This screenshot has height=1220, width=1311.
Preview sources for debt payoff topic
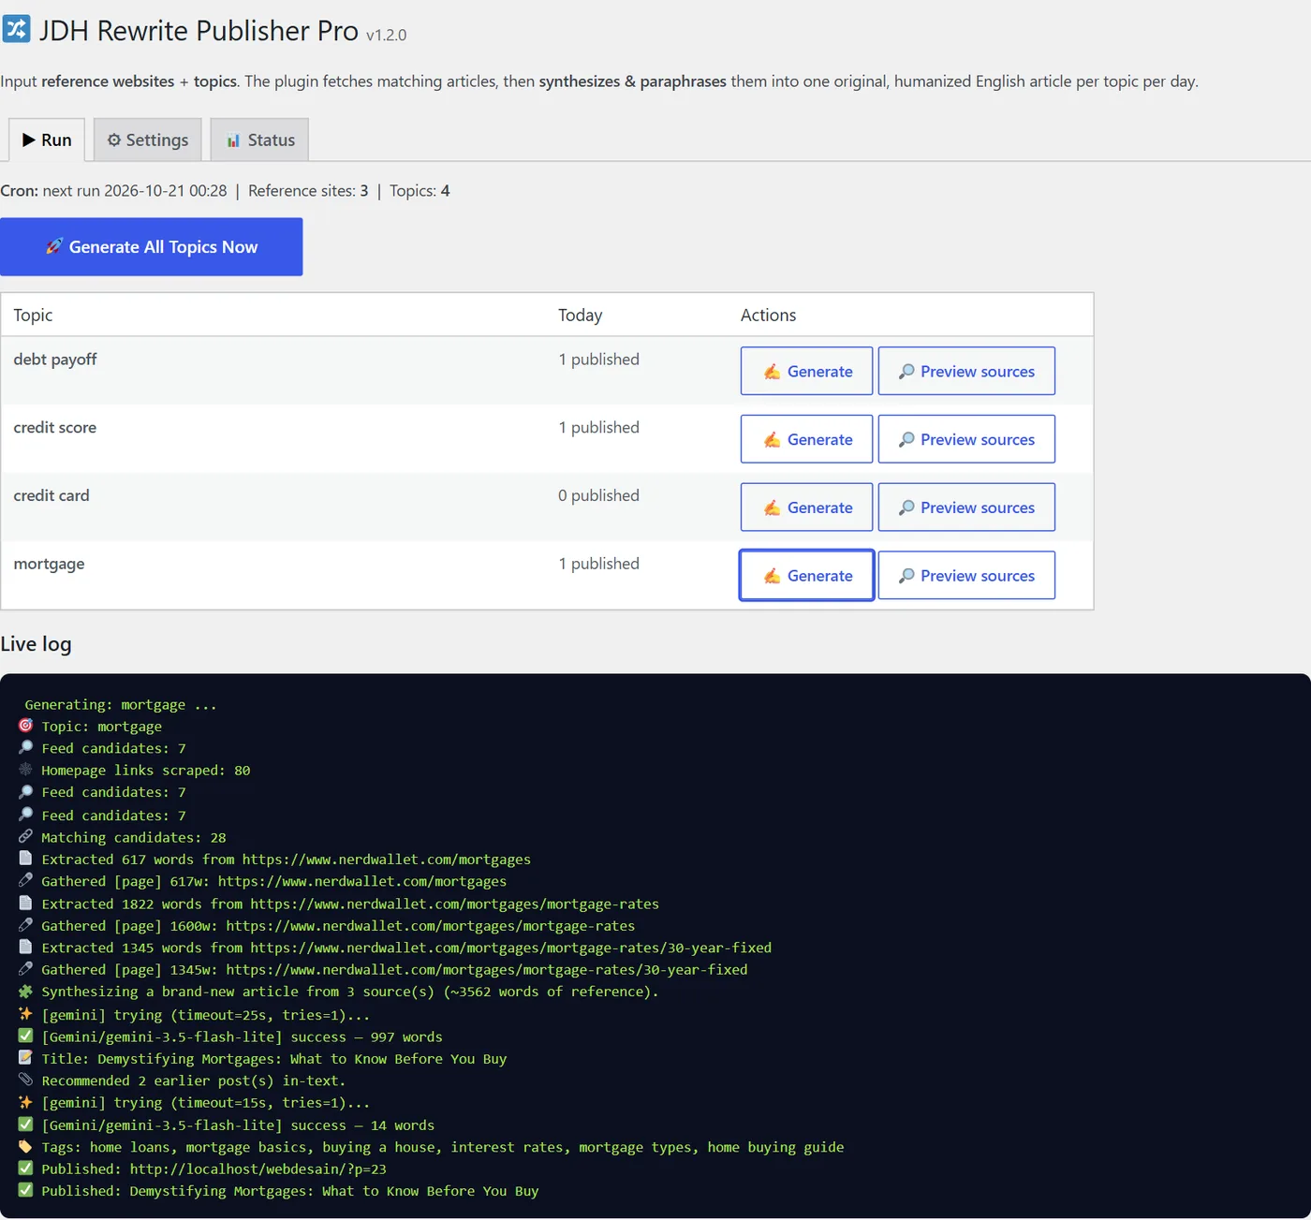point(966,372)
